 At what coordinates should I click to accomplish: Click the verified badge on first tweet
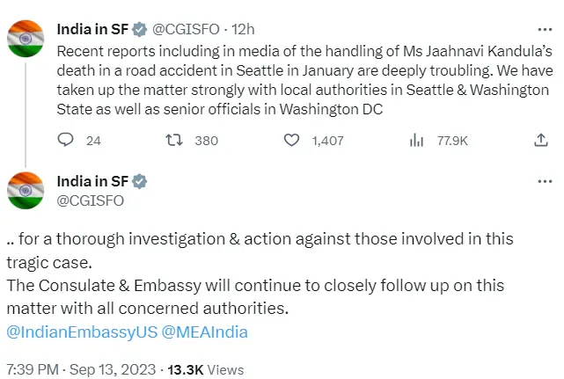(140, 30)
